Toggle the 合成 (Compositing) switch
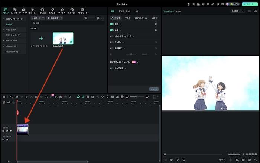This screenshot has width=260, height=163. [112, 30]
